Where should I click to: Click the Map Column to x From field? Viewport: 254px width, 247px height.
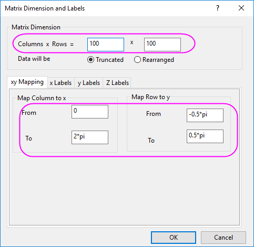click(90, 112)
